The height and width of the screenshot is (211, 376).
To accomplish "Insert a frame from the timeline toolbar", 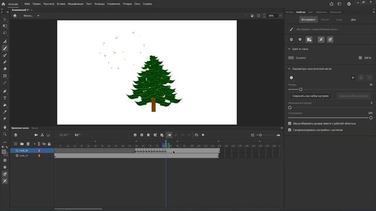I will [149, 135].
